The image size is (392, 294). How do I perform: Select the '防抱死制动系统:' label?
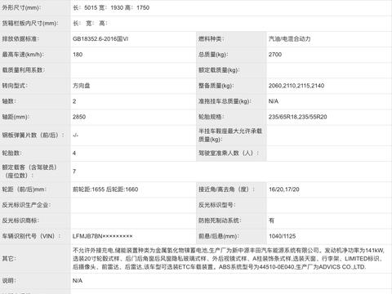(220, 220)
